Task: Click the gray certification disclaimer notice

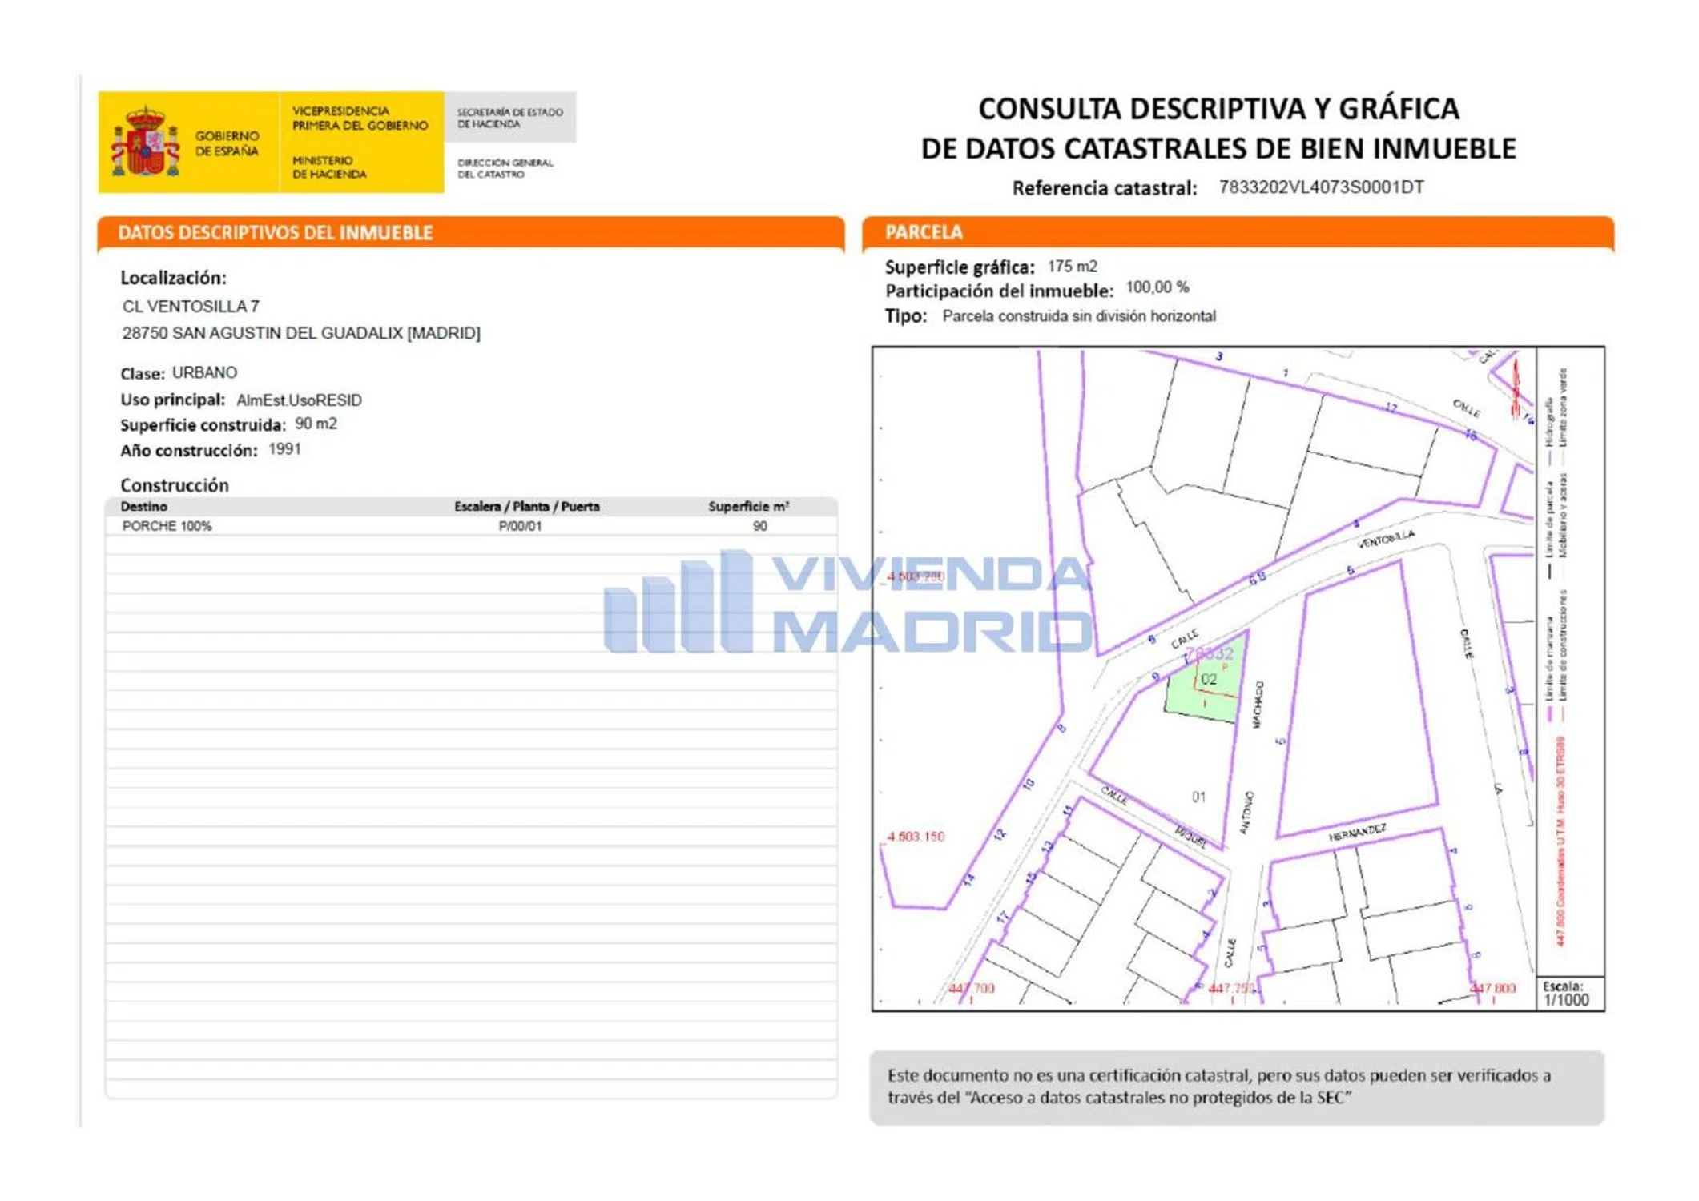Action: [1236, 1087]
